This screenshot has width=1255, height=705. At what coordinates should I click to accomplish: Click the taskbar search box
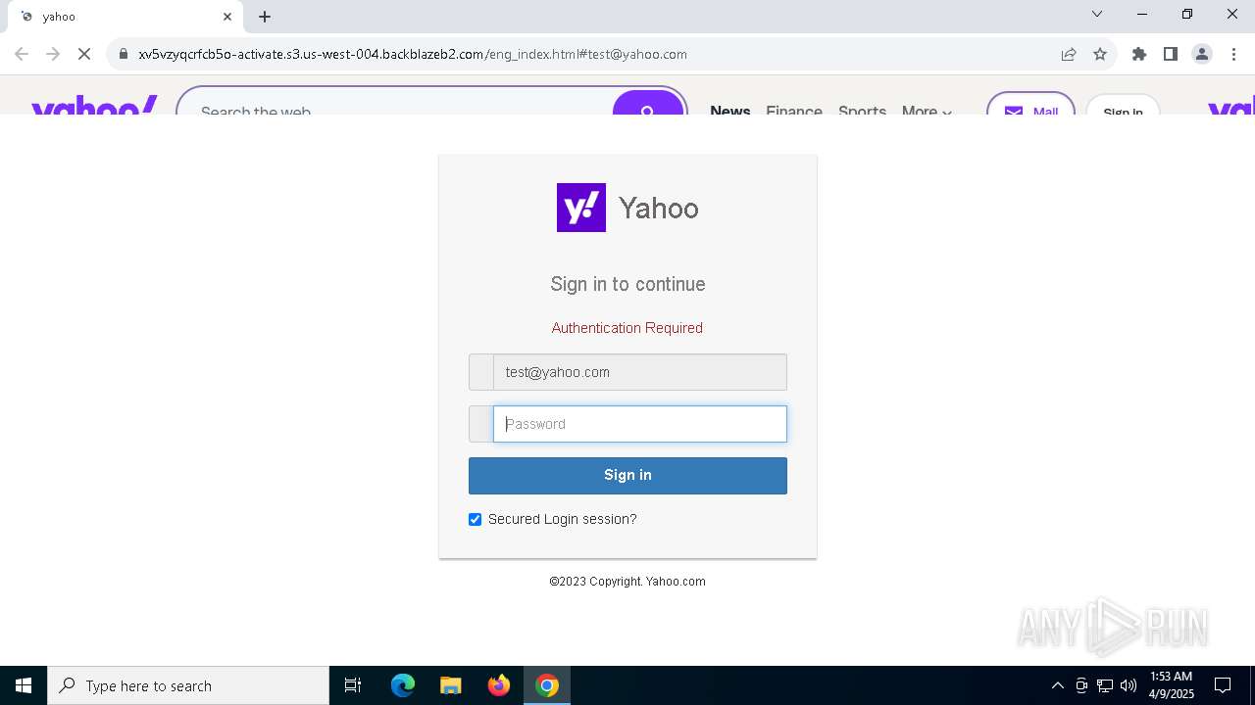pyautogui.click(x=188, y=685)
